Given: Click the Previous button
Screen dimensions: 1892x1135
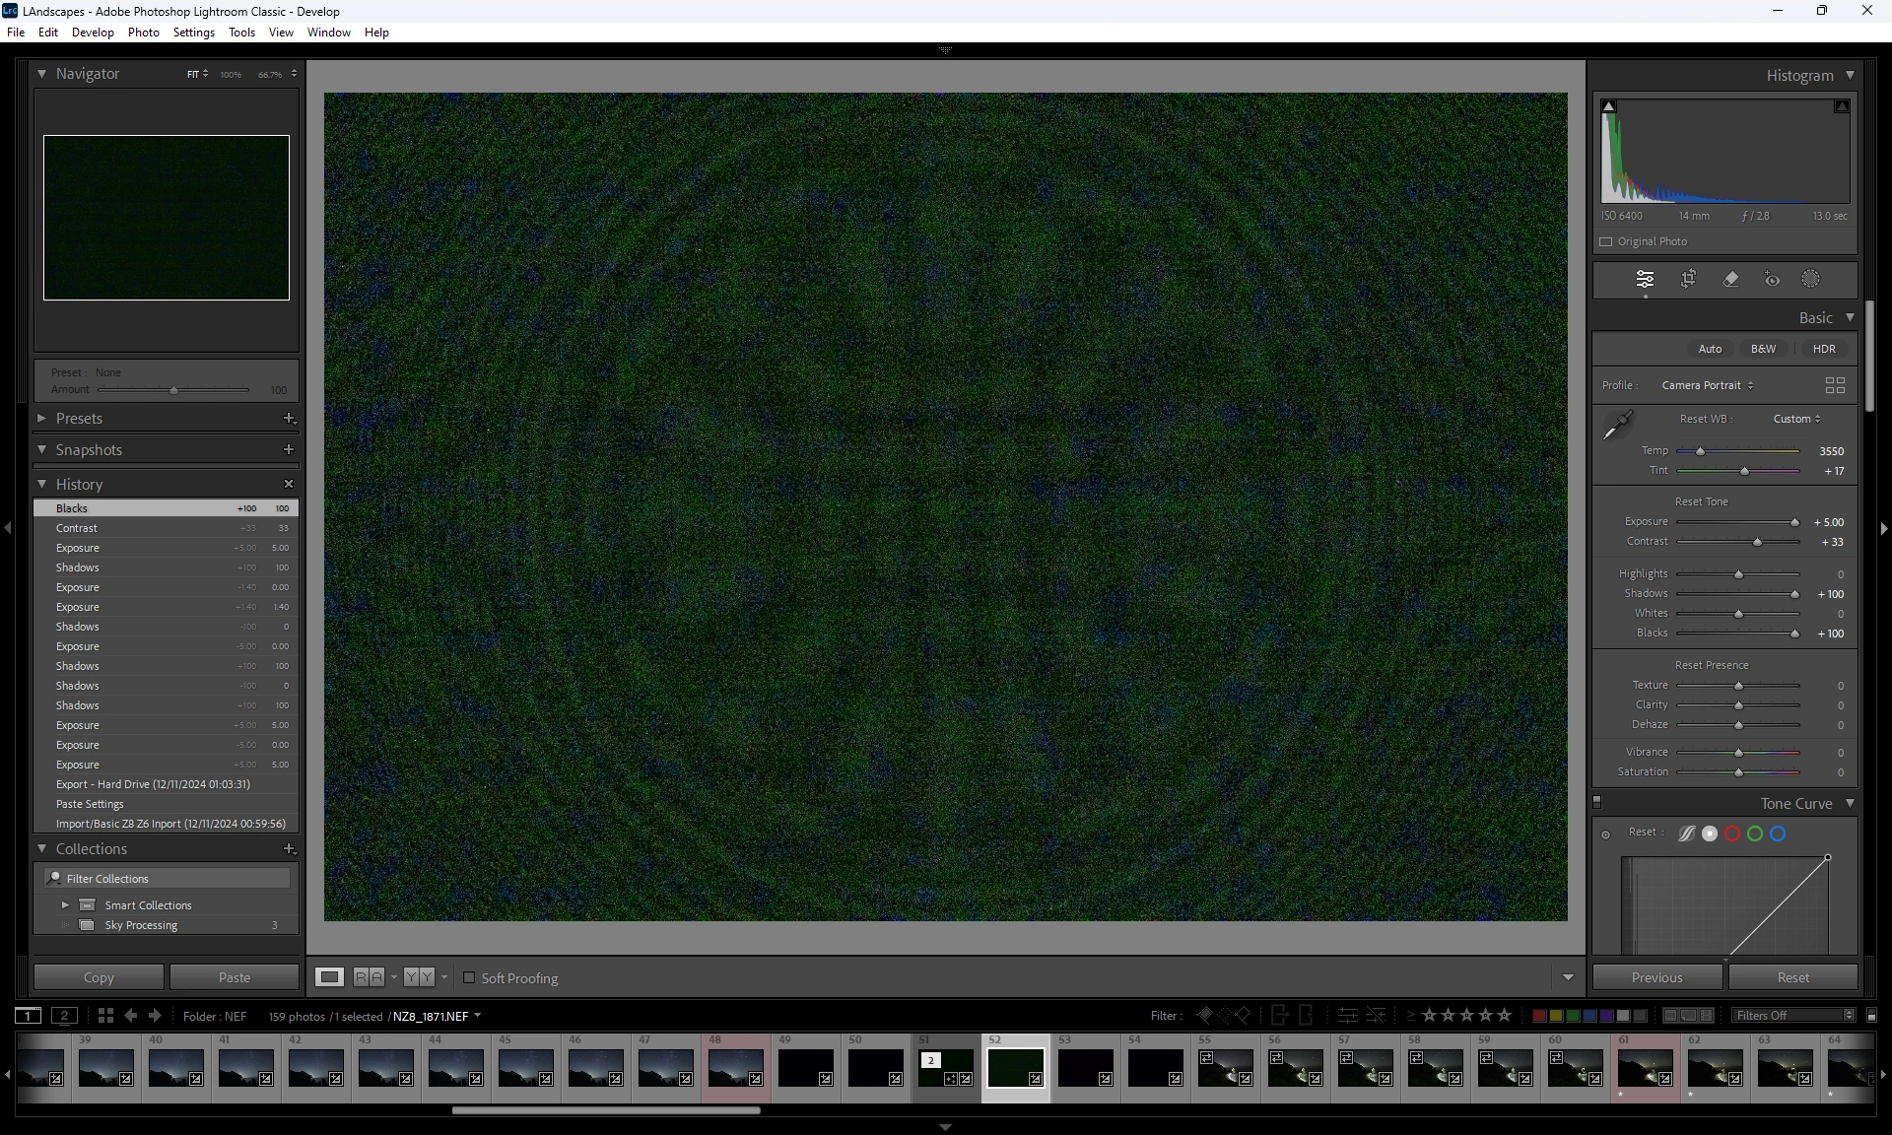Looking at the screenshot, I should (x=1656, y=977).
